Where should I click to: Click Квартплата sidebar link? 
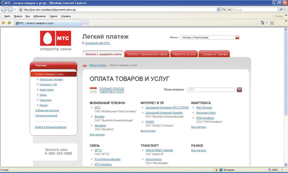click(46, 90)
